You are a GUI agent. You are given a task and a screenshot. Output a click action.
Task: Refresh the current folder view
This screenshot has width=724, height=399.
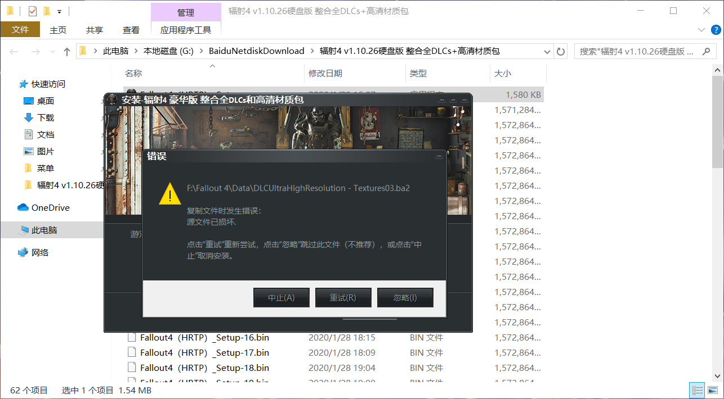pos(560,51)
